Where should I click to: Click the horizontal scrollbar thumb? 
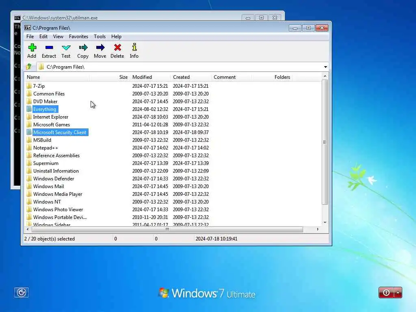click(167, 229)
